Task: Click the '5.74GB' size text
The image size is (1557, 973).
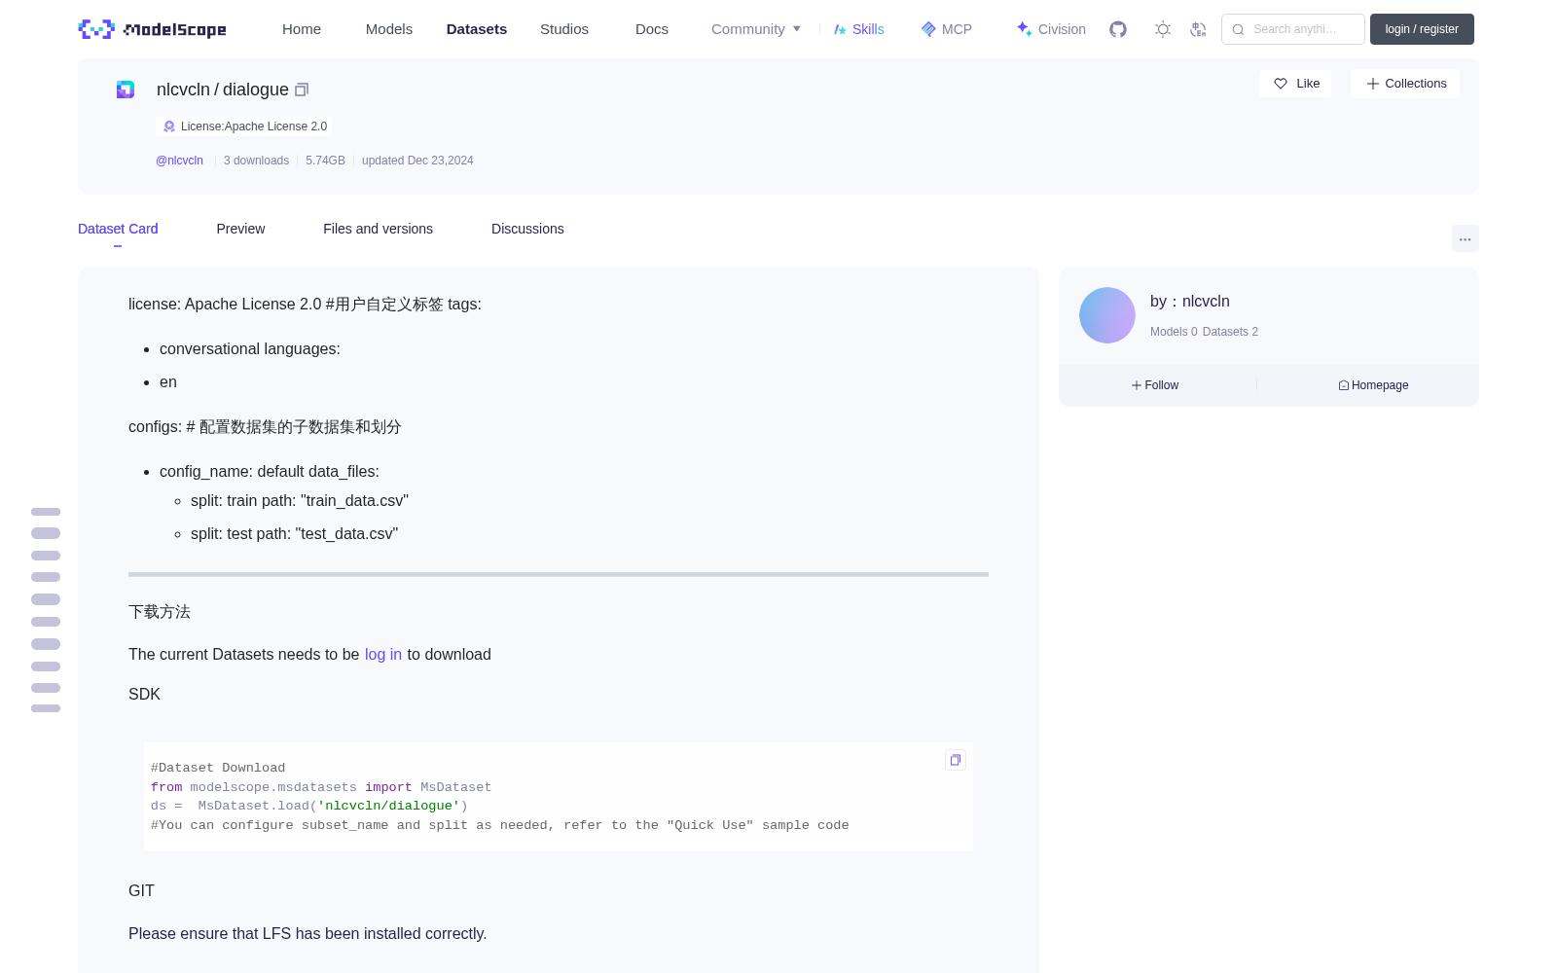Action: pos(325,161)
